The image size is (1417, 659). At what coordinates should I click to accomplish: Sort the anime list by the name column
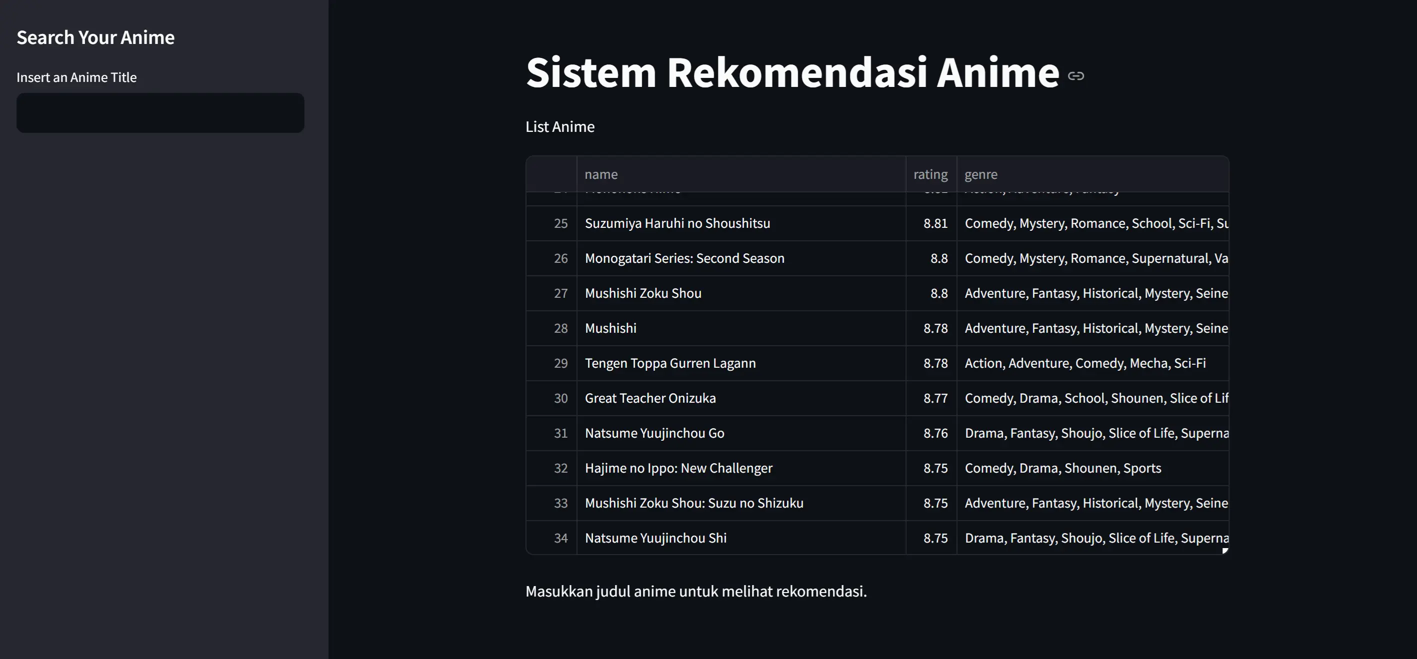coord(601,174)
